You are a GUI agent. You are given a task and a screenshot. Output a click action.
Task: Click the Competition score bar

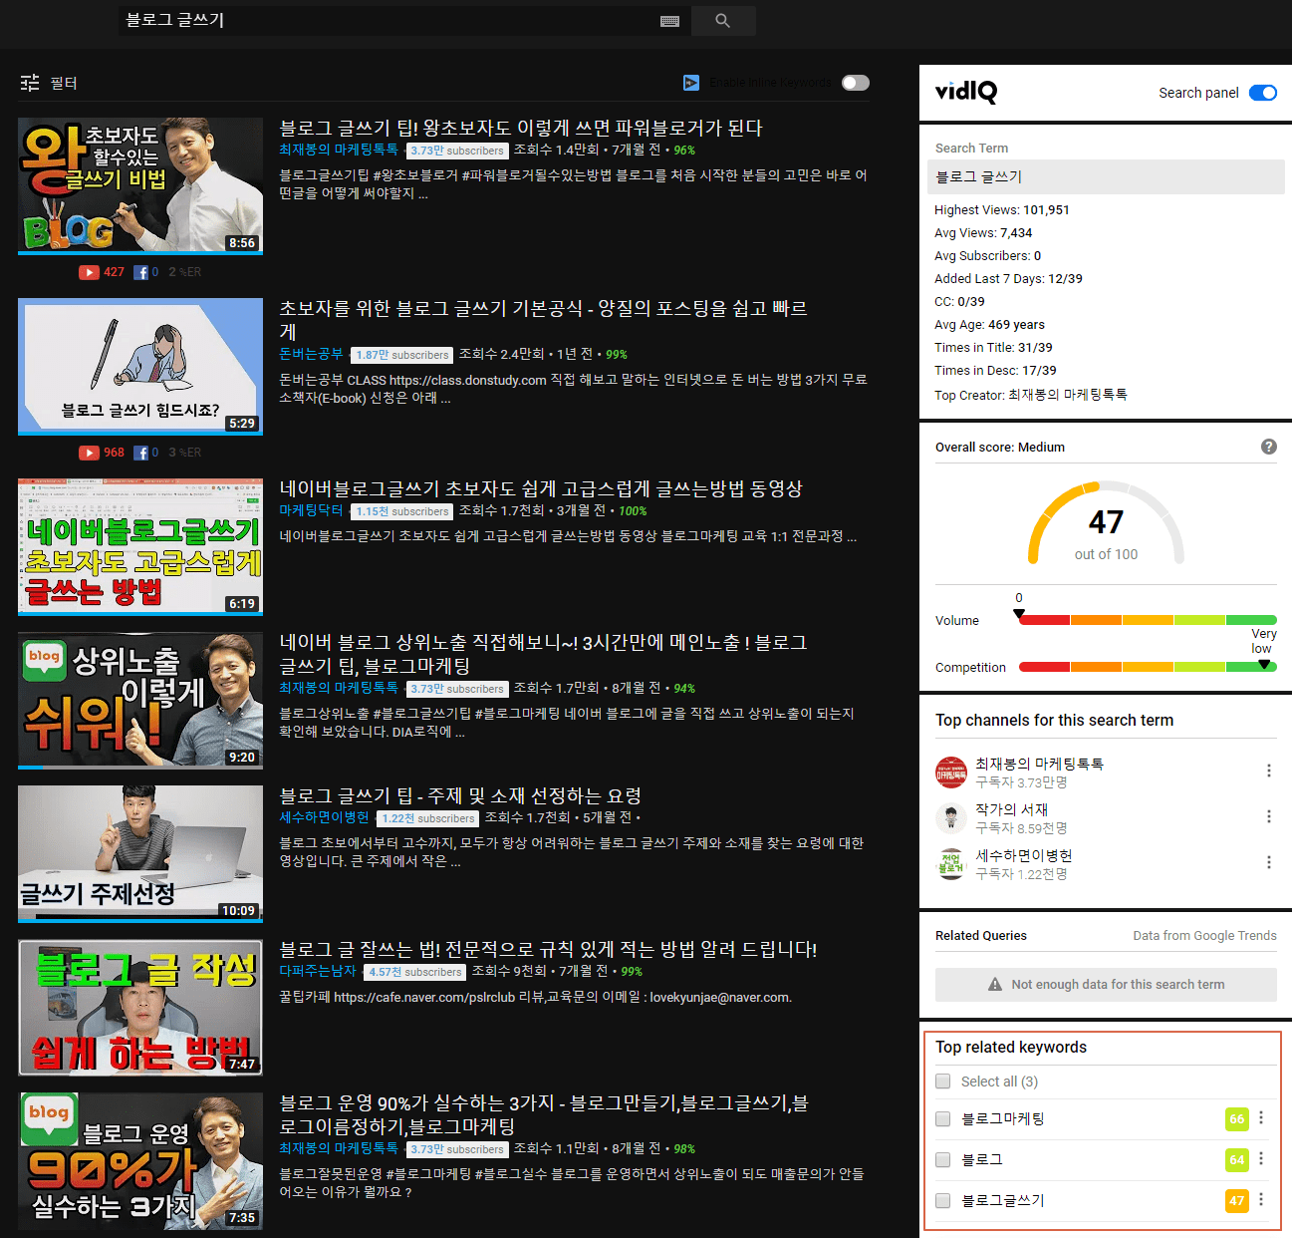tap(1148, 667)
